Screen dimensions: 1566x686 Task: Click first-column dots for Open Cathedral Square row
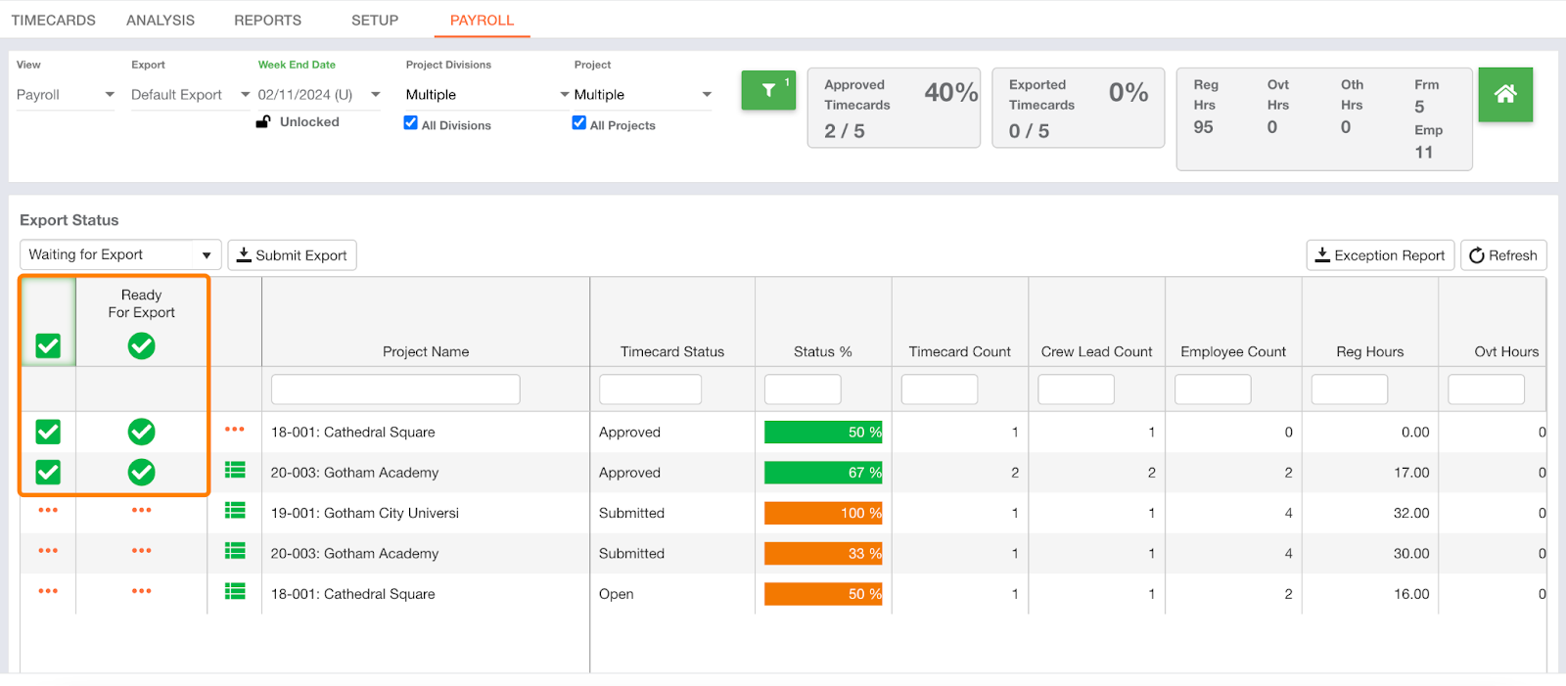coord(48,591)
